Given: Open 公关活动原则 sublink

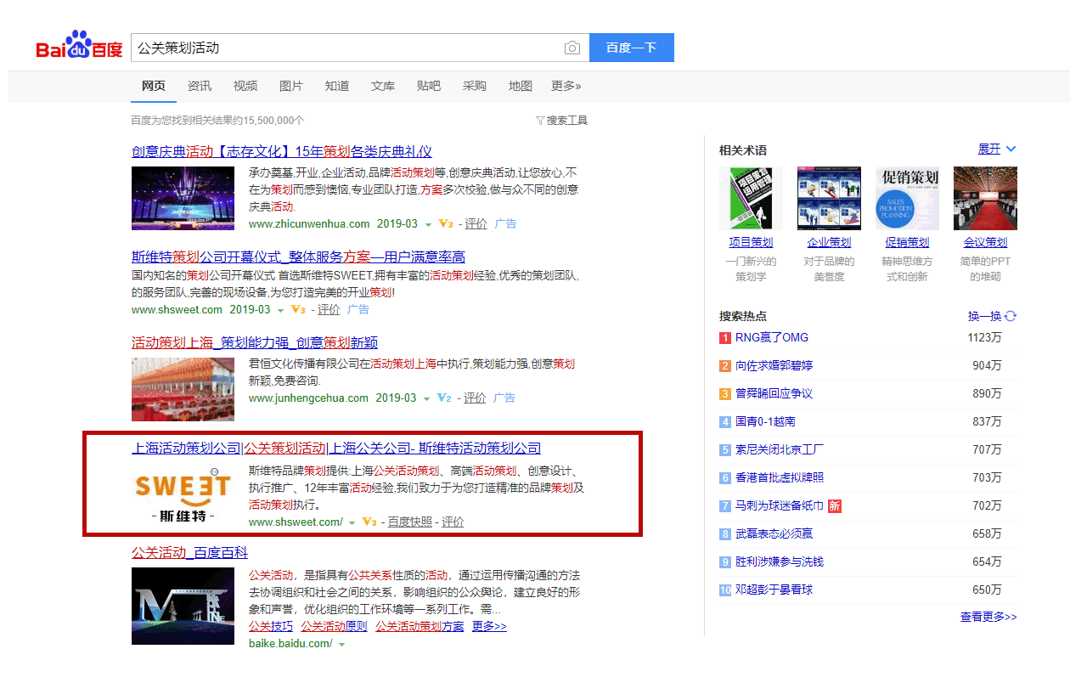Looking at the screenshot, I should (x=334, y=626).
